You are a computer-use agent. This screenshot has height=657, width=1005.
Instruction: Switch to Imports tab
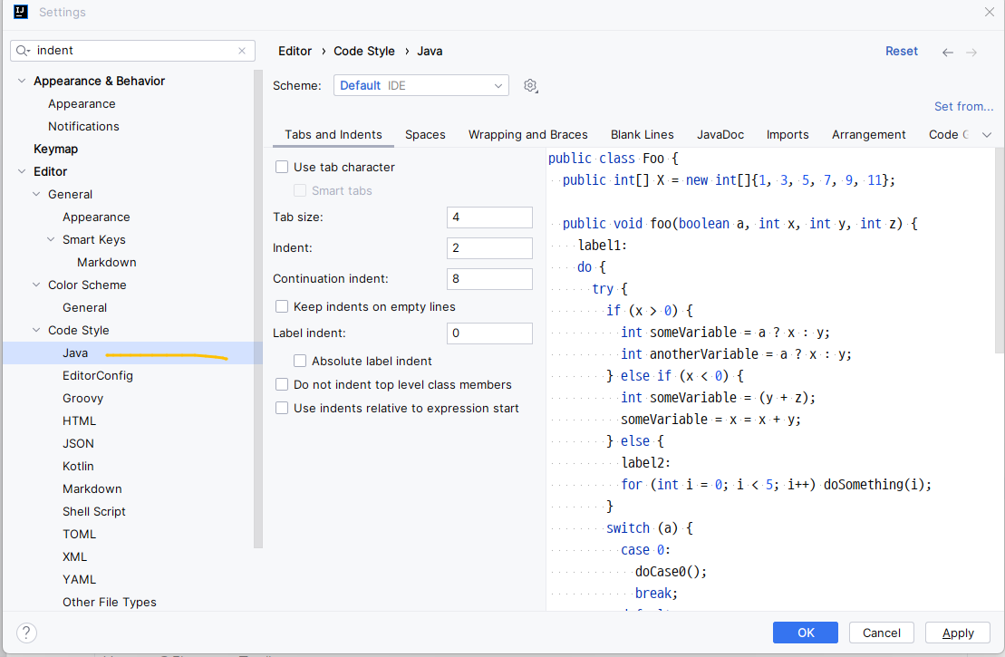[x=788, y=135]
